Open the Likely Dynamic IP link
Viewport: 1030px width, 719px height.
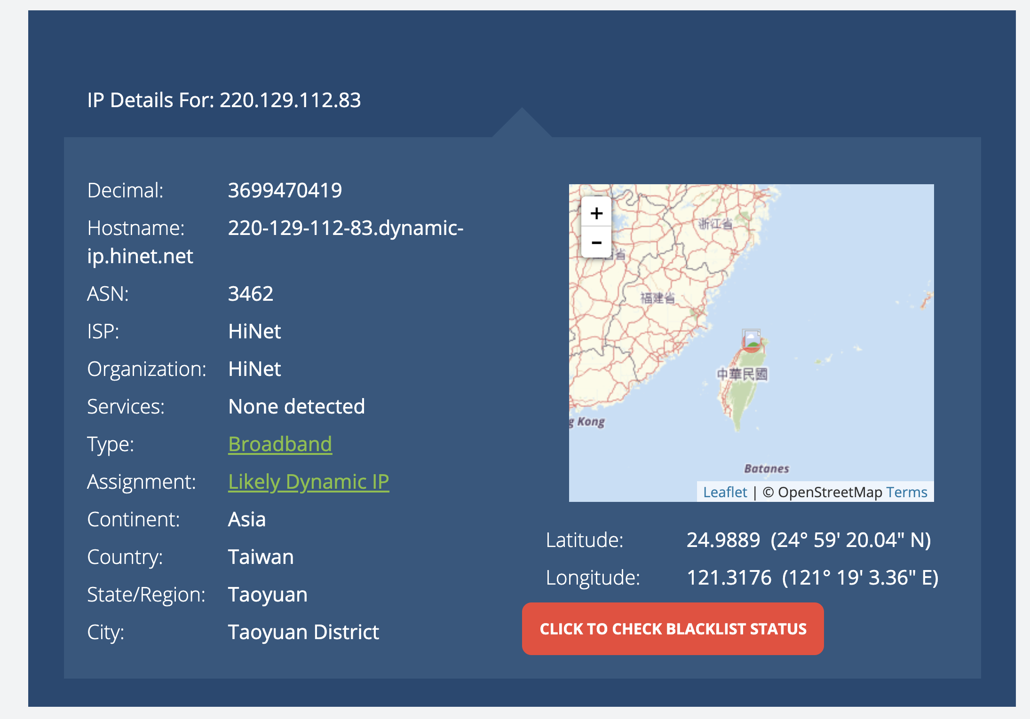coord(309,482)
